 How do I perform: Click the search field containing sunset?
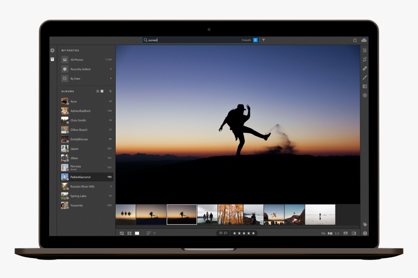tap(200, 40)
